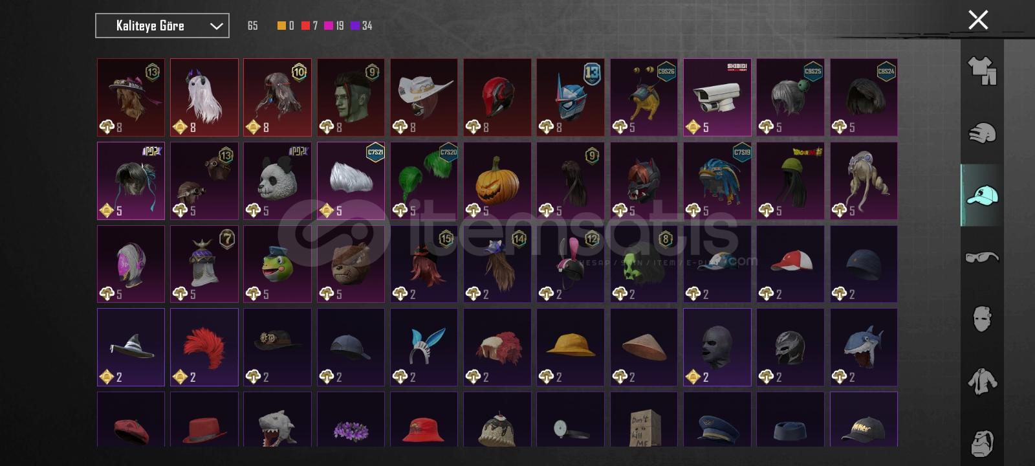The height and width of the screenshot is (466, 1035).
Task: Click the dropdown chevron arrow
Action: [216, 27]
